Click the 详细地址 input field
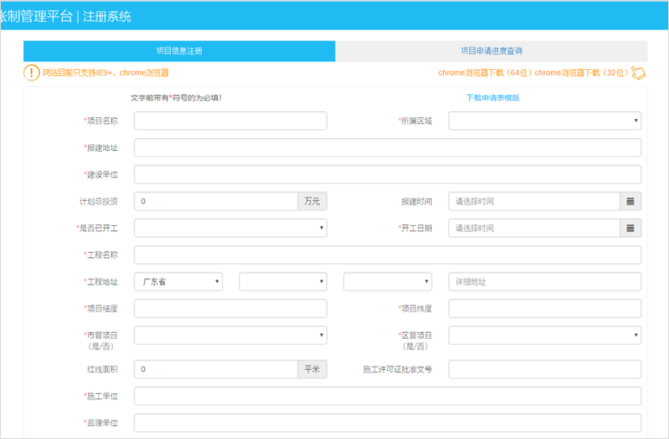Screen dimensions: 669x439 544,282
